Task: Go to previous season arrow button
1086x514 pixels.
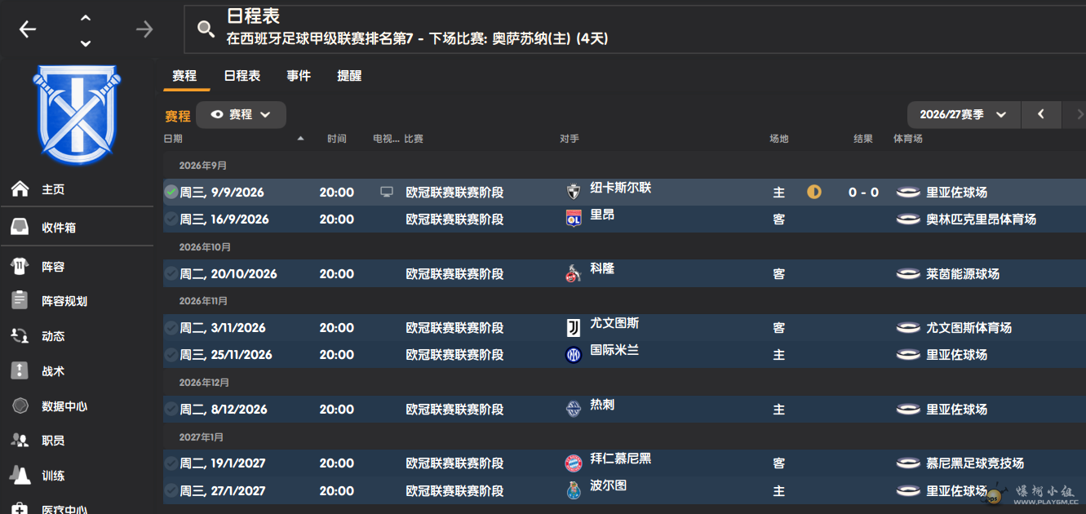Action: click(x=1041, y=115)
